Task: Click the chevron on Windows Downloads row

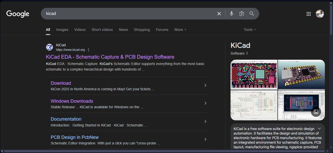Action: [205, 103]
